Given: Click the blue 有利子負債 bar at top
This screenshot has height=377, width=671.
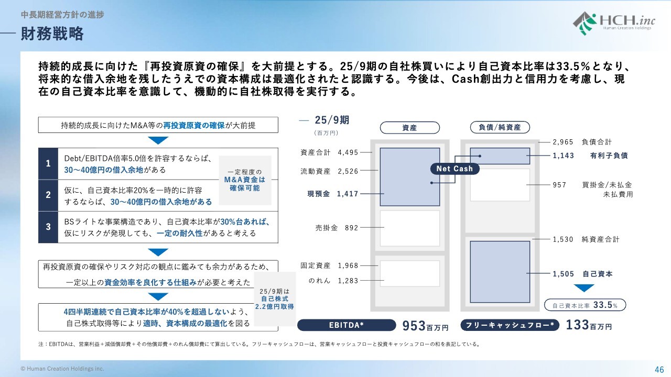Looking at the screenshot, I should (x=500, y=156).
